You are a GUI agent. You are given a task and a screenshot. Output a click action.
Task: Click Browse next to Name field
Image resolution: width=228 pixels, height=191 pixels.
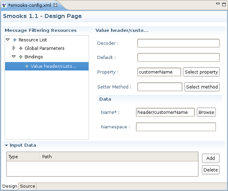coord(206,112)
